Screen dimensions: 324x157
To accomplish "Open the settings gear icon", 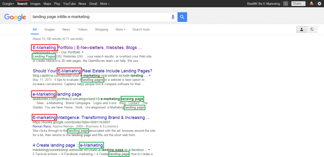I will [320, 3].
